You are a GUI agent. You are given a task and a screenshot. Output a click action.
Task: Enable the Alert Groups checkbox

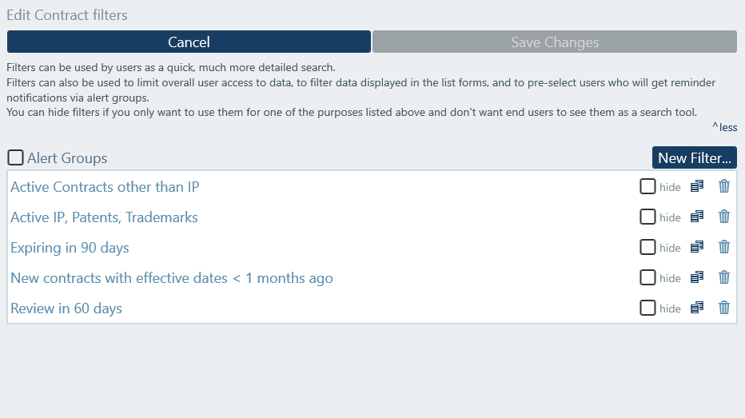point(15,157)
